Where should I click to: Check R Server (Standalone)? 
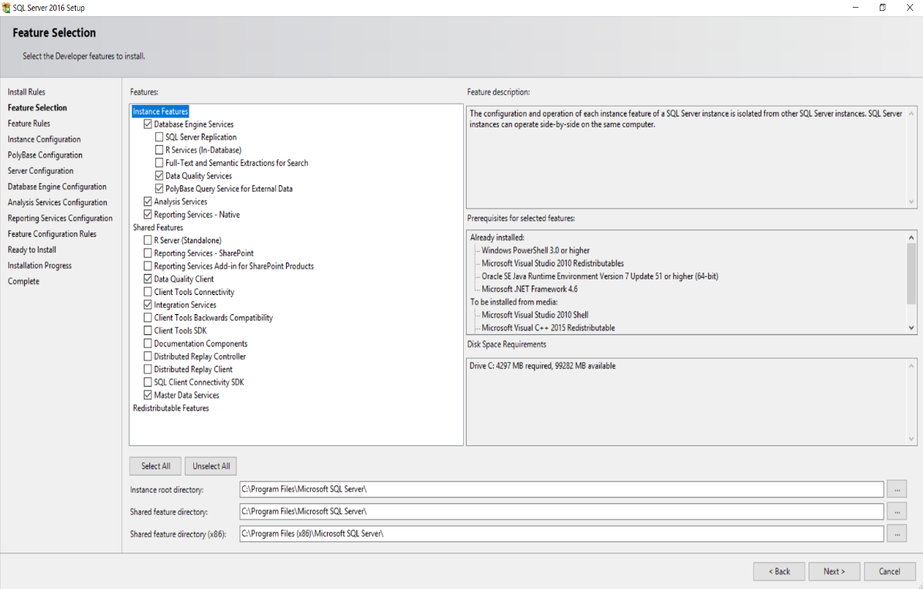coord(148,240)
